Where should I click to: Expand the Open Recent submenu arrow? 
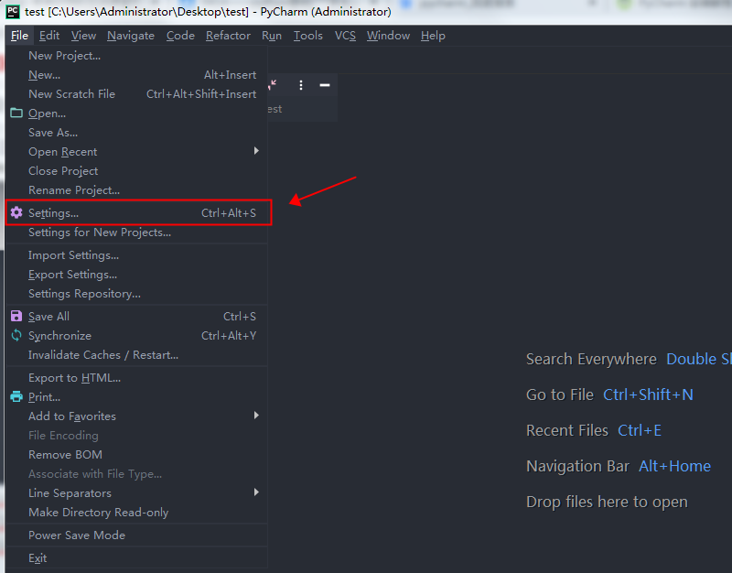[256, 151]
